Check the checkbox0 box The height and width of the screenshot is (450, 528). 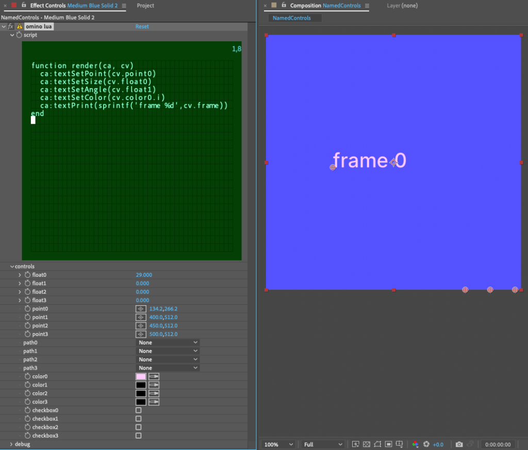pos(138,410)
